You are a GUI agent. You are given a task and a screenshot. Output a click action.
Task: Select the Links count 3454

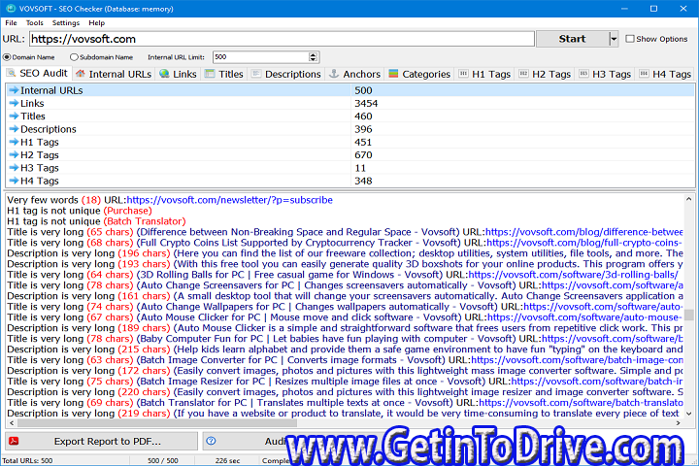366,103
